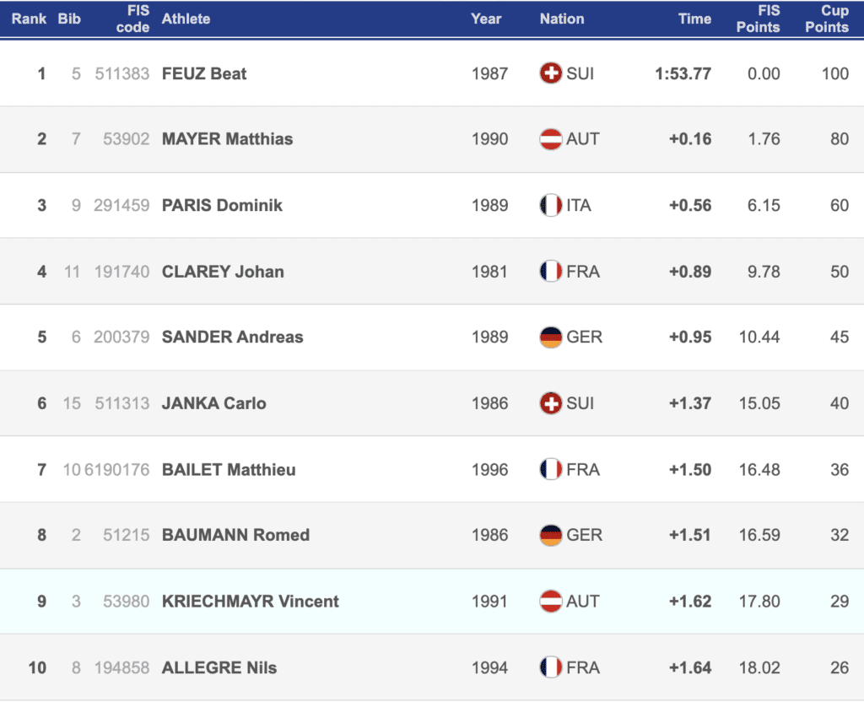The image size is (864, 702).
Task: Sort results by Rank column header
Action: coord(29,19)
